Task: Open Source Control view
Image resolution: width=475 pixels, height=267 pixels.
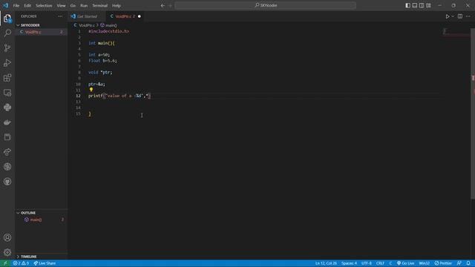Action: tap(7, 47)
